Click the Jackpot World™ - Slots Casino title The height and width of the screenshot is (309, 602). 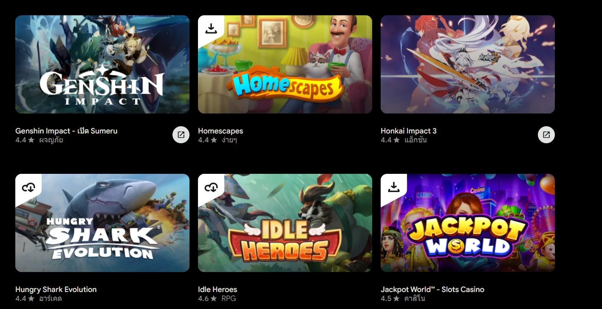[x=432, y=289]
